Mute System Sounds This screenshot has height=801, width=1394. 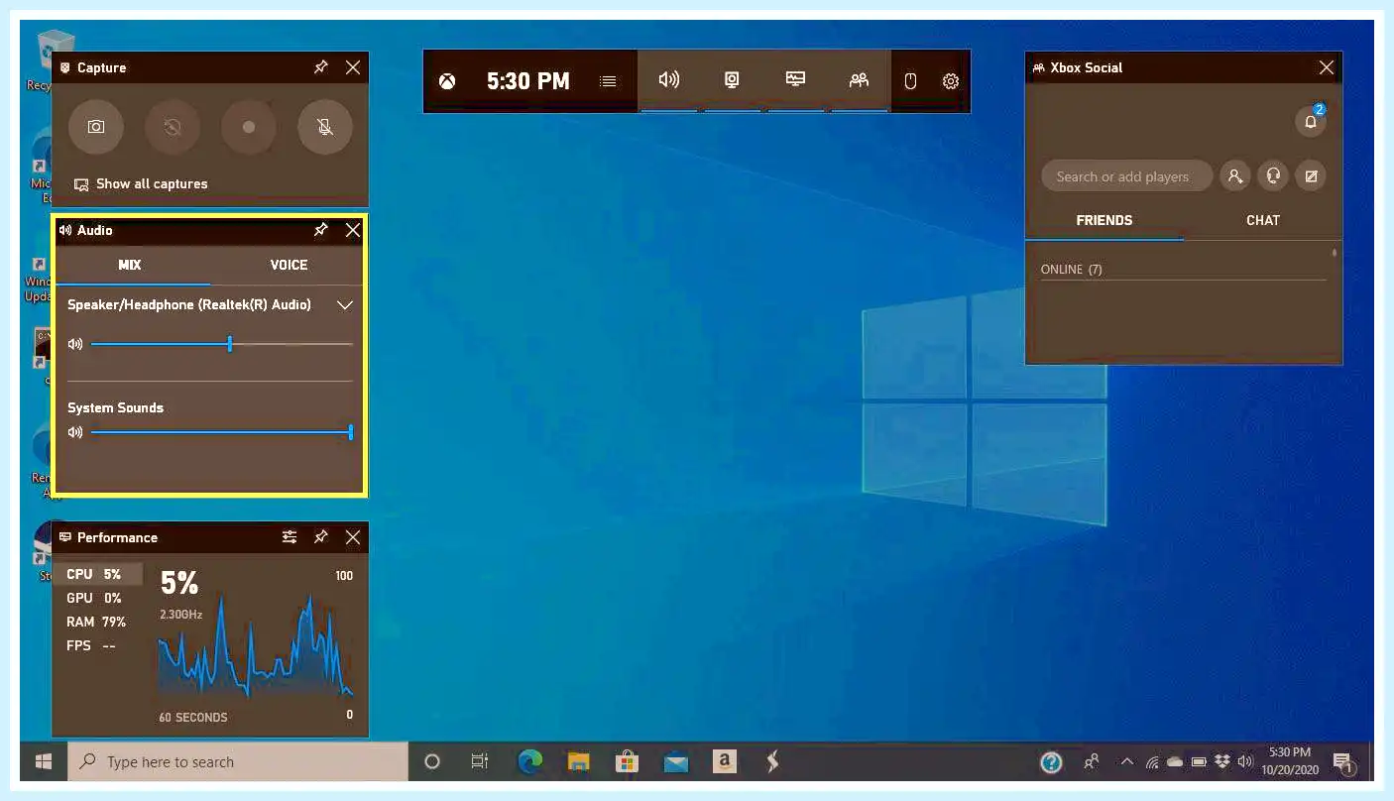[x=75, y=432]
